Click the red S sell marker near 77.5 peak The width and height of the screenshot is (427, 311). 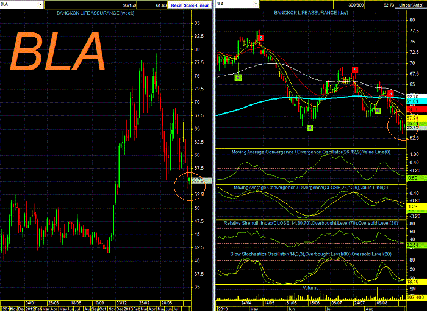pyautogui.click(x=261, y=38)
